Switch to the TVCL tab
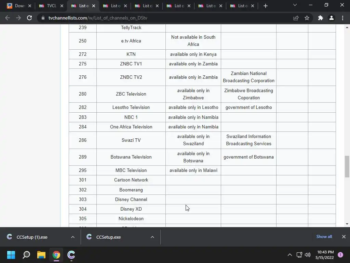Image resolution: width=350 pixels, height=263 pixels. 51,6
